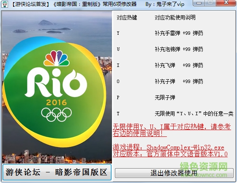Image resolution: width=237 pixels, height=183 pixels.
Task: Click hotkey letter U
Action: [x=118, y=49]
